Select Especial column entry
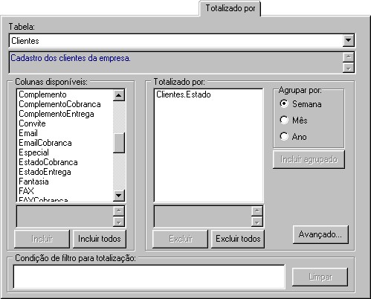 (x=33, y=152)
